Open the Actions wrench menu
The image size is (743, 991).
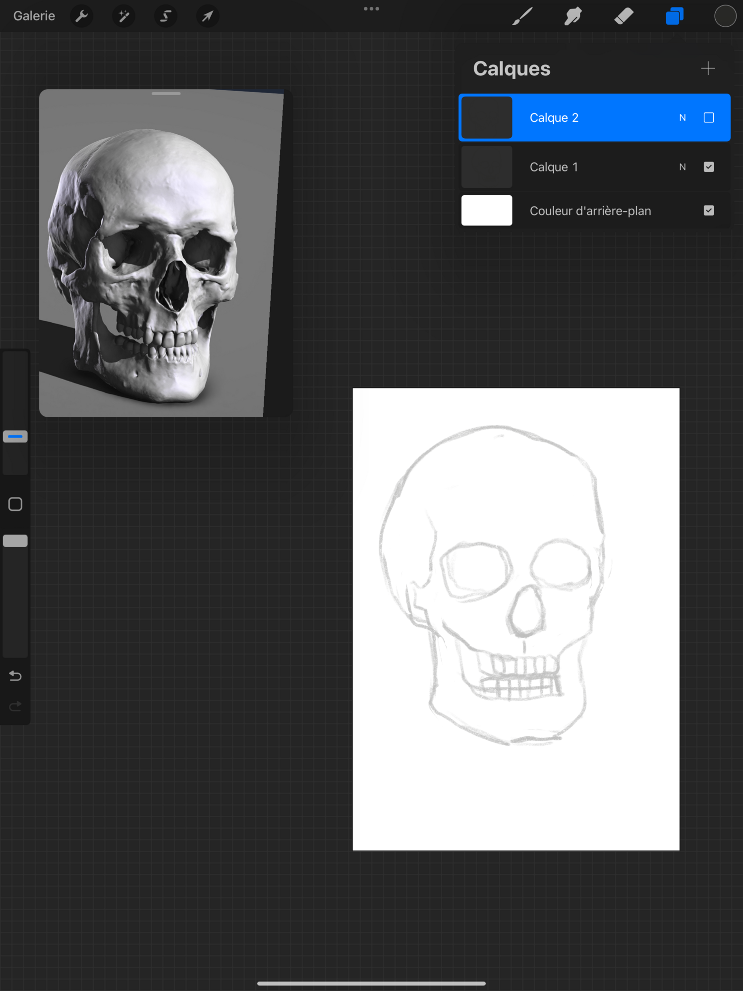82,16
